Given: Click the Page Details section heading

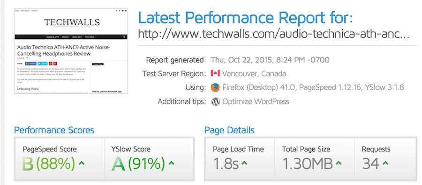Looking at the screenshot, I should click(x=229, y=130).
